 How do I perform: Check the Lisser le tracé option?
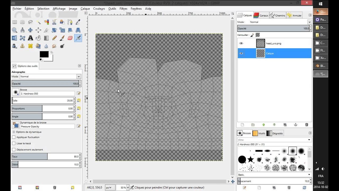(14, 143)
